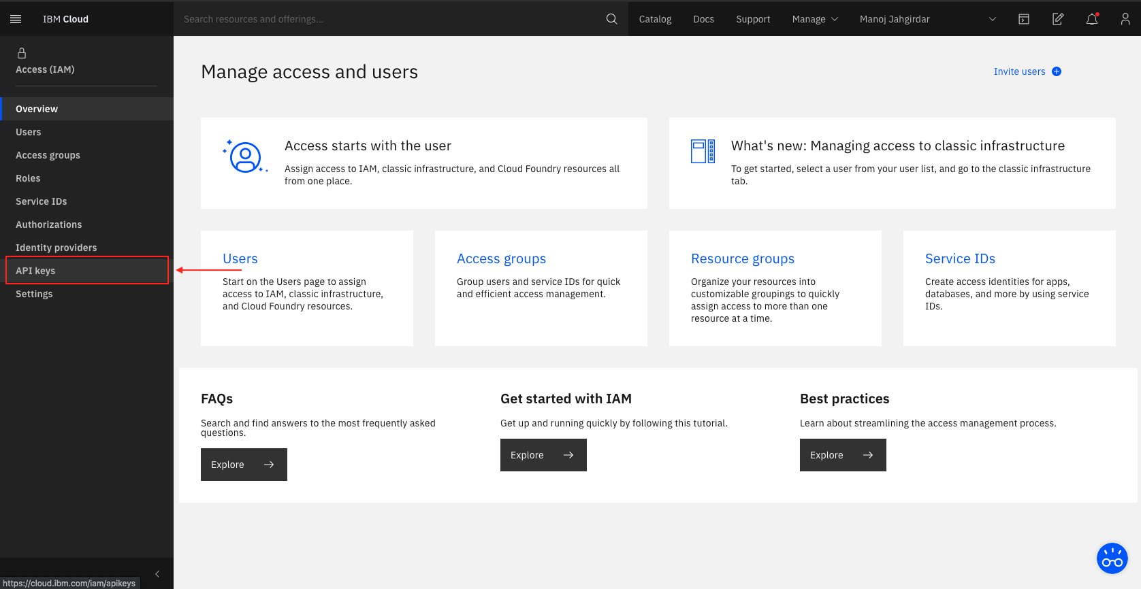This screenshot has height=589, width=1141.
Task: Open the Access groups card link
Action: point(501,259)
